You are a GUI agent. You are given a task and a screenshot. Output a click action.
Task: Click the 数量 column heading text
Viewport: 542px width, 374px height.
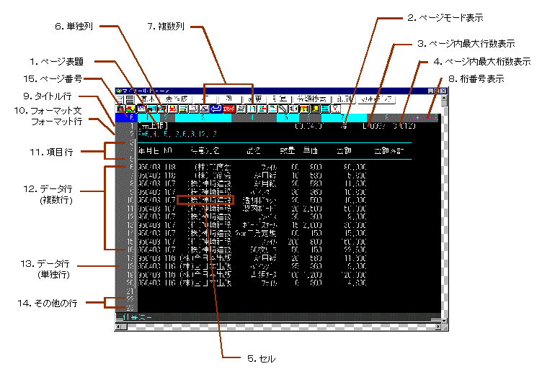click(x=288, y=151)
